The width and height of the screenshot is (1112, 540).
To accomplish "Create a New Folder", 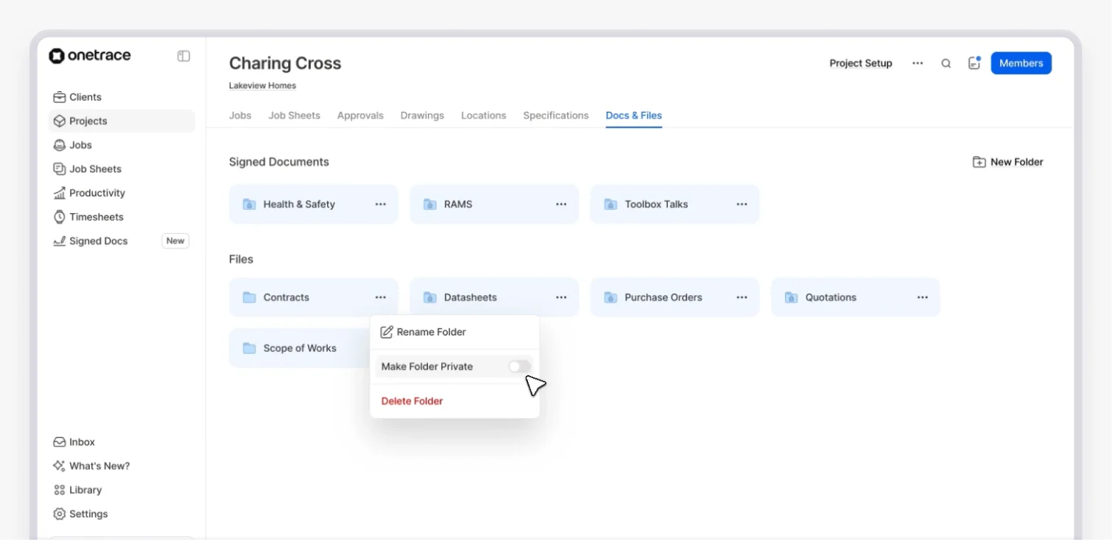I will [x=1007, y=162].
